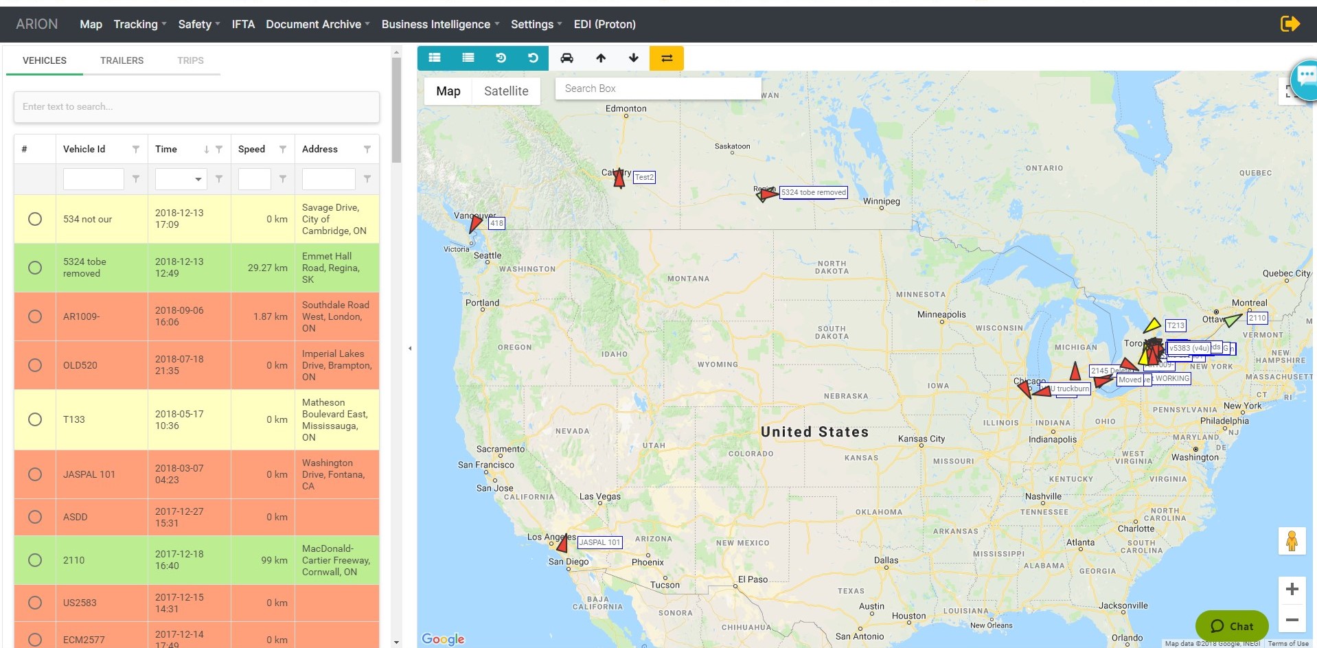Click the refresh toolbar icon
1317x648 pixels.
coord(533,58)
